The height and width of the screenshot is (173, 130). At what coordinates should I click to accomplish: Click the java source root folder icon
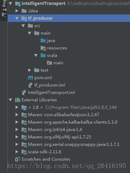pyautogui.click(x=43, y=40)
